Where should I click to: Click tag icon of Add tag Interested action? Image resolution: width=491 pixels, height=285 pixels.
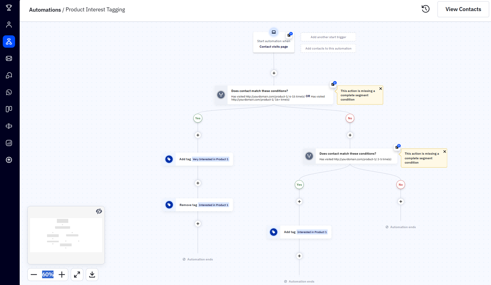click(274, 232)
